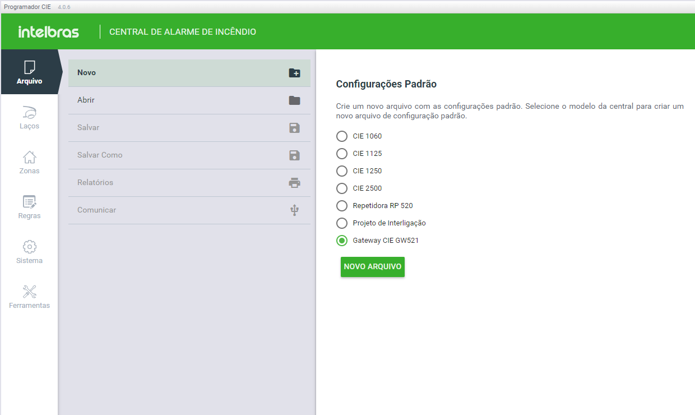Select the Gateway CIE GW521 radio button
695x415 pixels.
(342, 241)
